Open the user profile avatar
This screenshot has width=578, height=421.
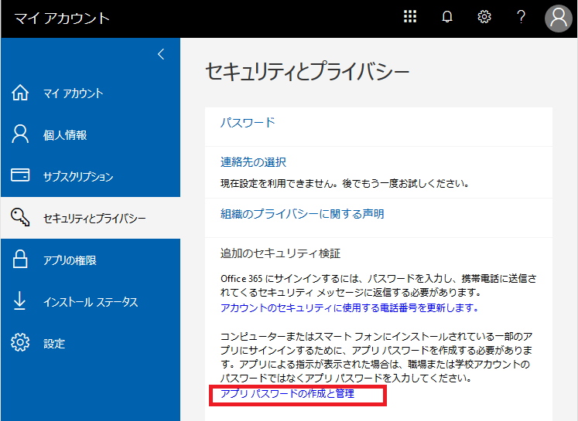click(558, 19)
